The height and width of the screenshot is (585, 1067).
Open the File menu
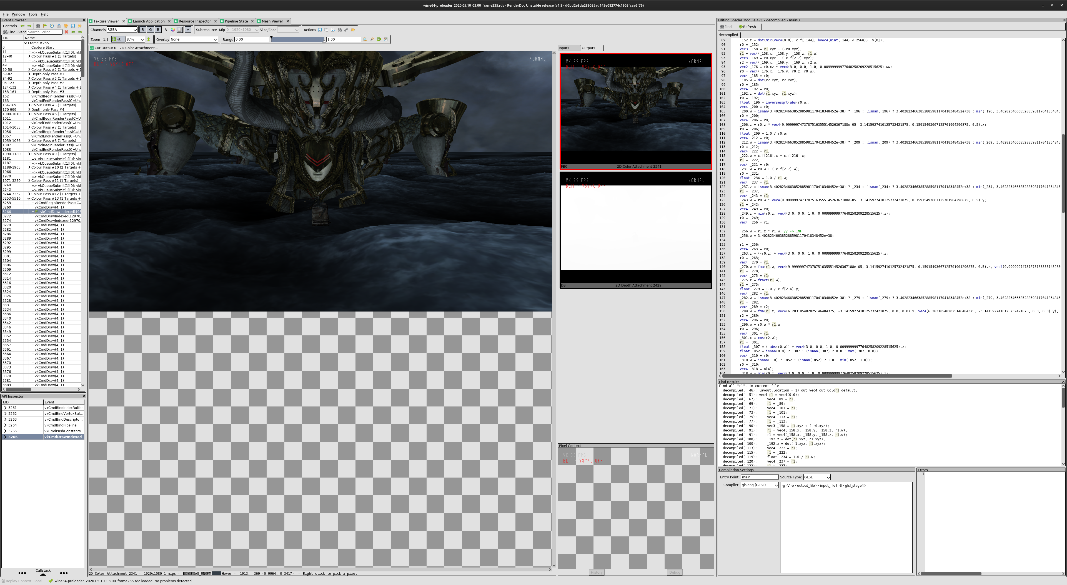click(x=5, y=14)
